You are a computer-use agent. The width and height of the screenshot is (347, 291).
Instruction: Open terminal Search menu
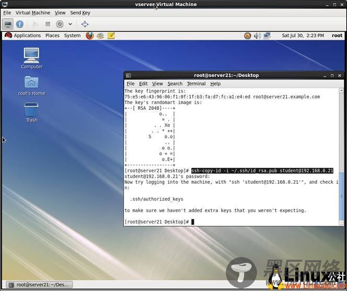click(x=175, y=84)
